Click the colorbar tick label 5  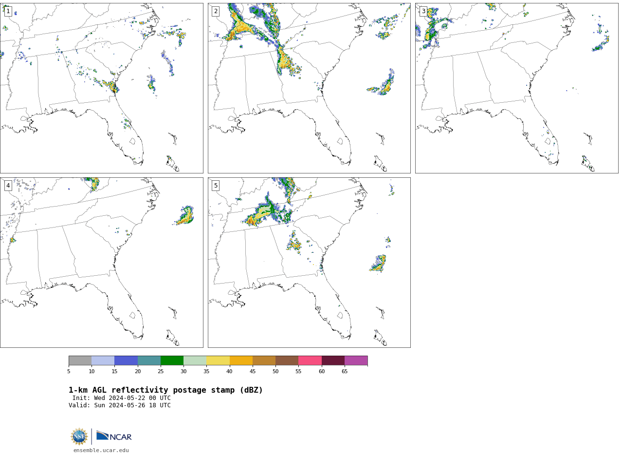click(x=69, y=372)
